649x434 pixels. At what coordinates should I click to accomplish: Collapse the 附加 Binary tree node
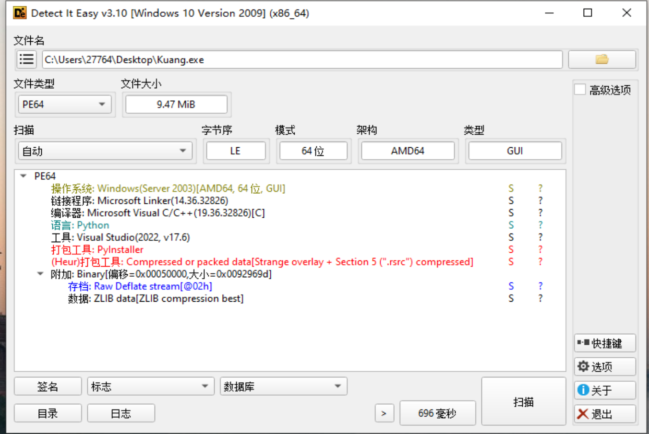(40, 274)
